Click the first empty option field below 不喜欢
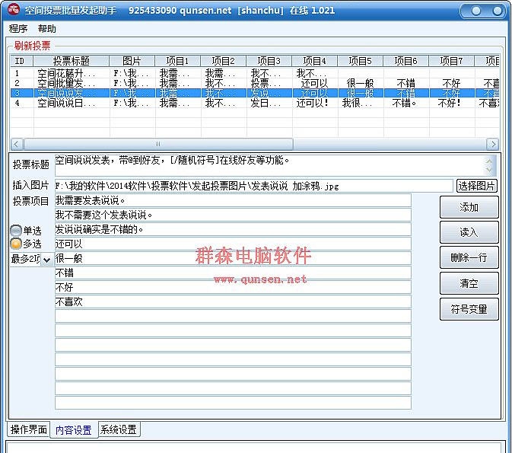 (x=233, y=316)
